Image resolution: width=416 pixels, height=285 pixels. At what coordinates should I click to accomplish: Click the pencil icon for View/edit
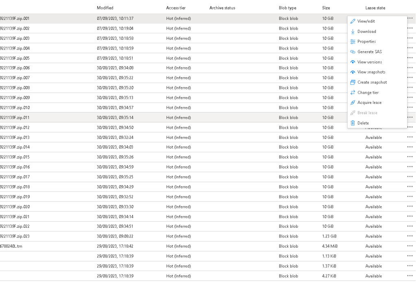click(353, 21)
